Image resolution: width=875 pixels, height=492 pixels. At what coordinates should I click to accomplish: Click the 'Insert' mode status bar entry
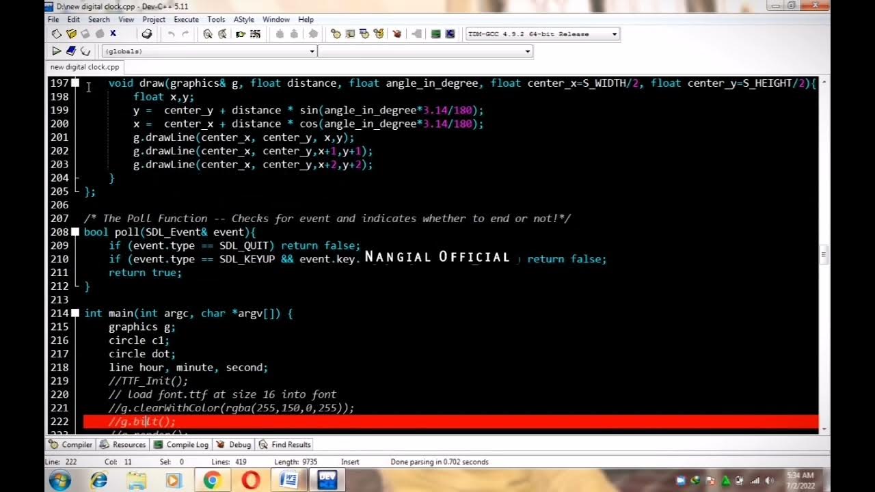coord(350,462)
